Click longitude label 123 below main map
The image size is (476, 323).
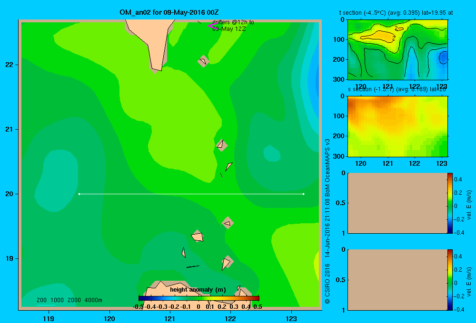[291, 318]
